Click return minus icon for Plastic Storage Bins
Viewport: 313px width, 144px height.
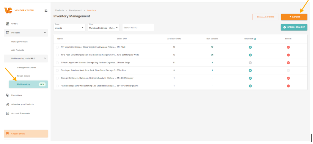pos(288,86)
